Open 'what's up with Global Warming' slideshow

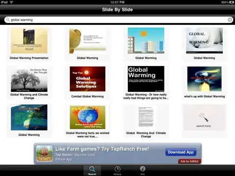[x=204, y=79]
